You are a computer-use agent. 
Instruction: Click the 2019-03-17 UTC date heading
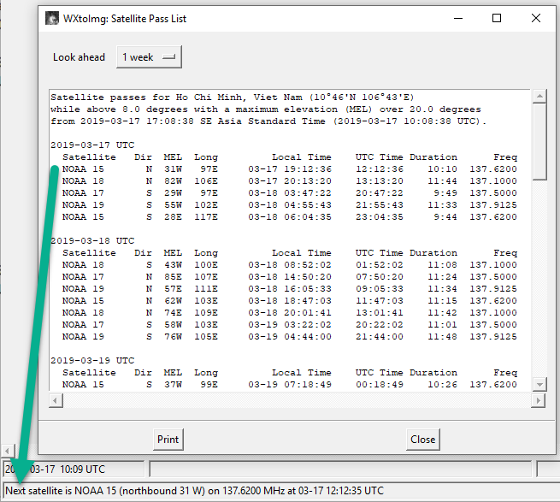coord(92,145)
